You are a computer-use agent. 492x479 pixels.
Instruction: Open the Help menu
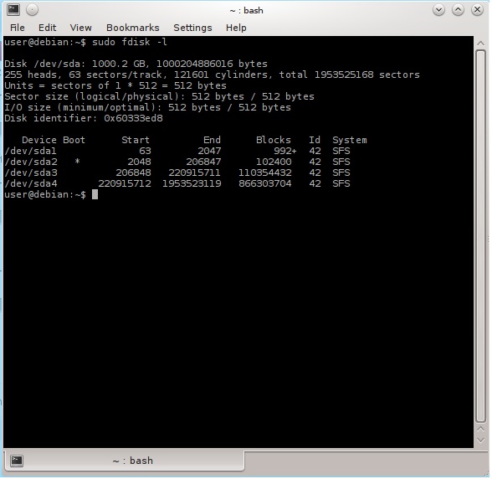point(236,28)
